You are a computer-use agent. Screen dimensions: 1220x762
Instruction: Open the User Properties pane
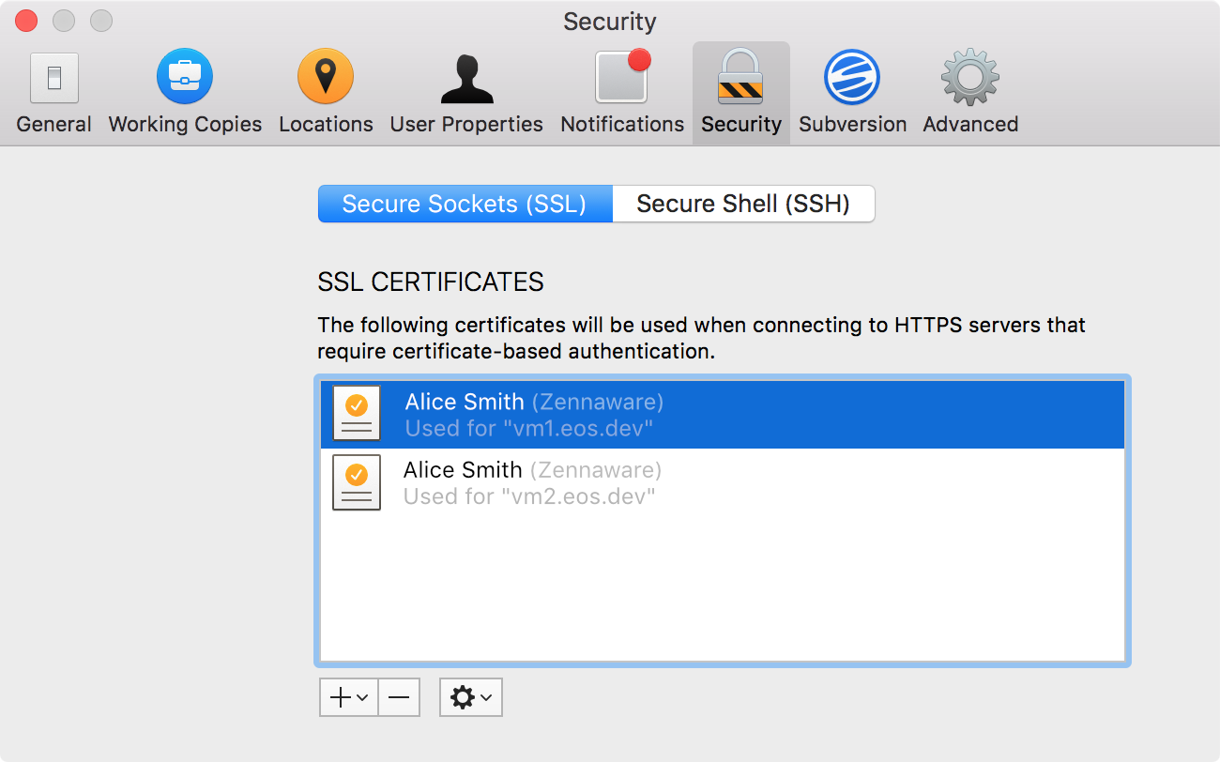466,89
